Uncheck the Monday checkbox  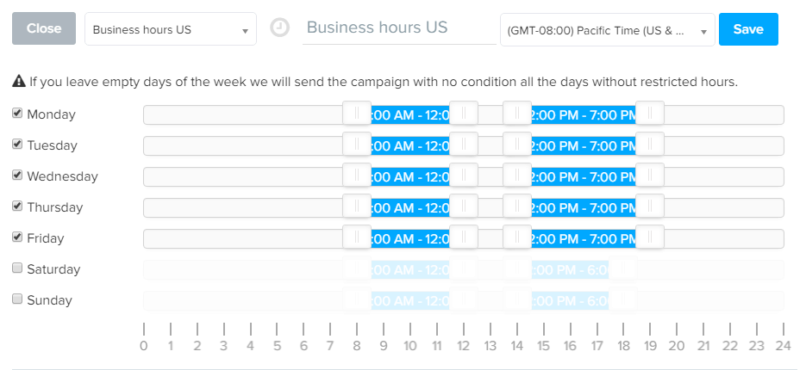(x=17, y=114)
